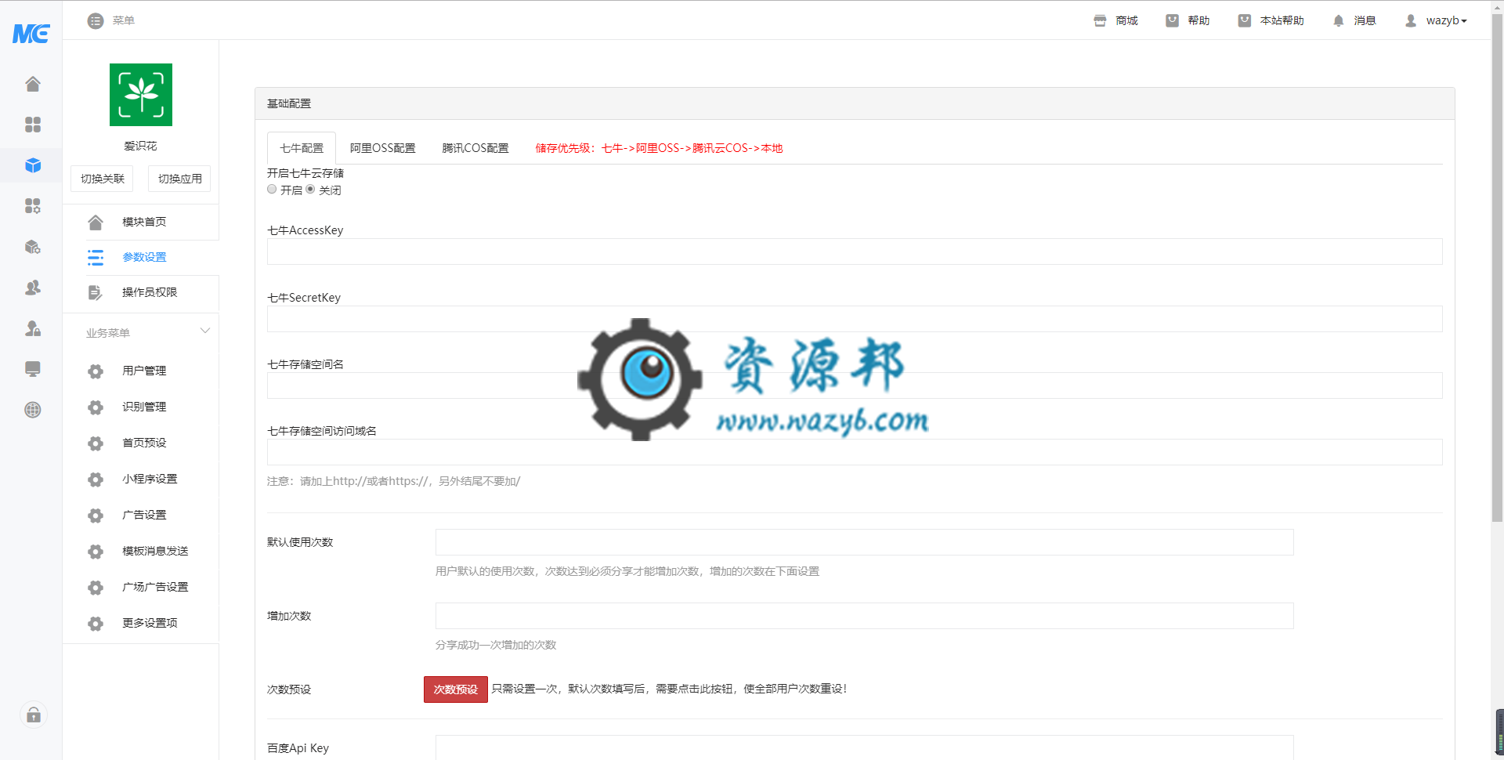Open 用户管理 label in business menu
1504x760 pixels.
(x=144, y=371)
